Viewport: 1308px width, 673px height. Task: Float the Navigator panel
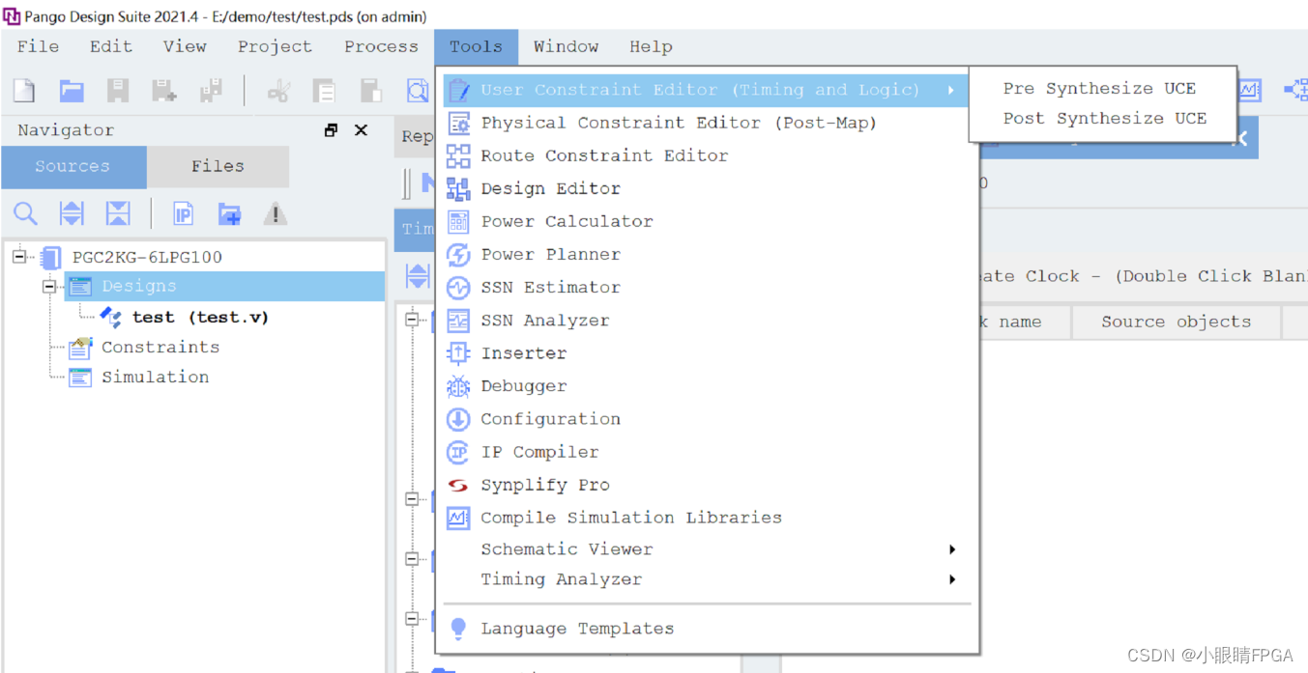point(332,130)
